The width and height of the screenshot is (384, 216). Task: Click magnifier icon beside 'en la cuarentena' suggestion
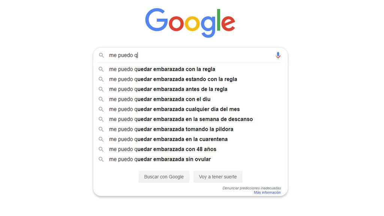click(101, 139)
